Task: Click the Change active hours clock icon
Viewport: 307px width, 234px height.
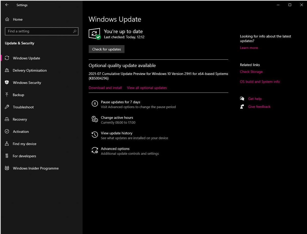Action: [95, 119]
